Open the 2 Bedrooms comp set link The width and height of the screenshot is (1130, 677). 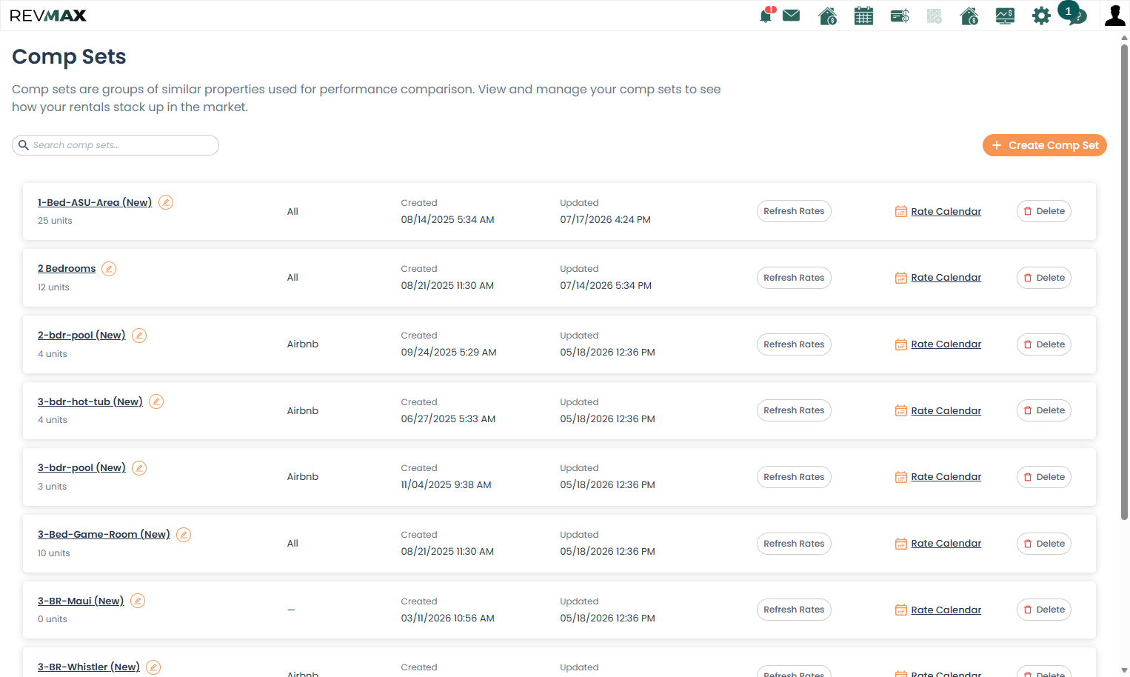click(x=67, y=268)
